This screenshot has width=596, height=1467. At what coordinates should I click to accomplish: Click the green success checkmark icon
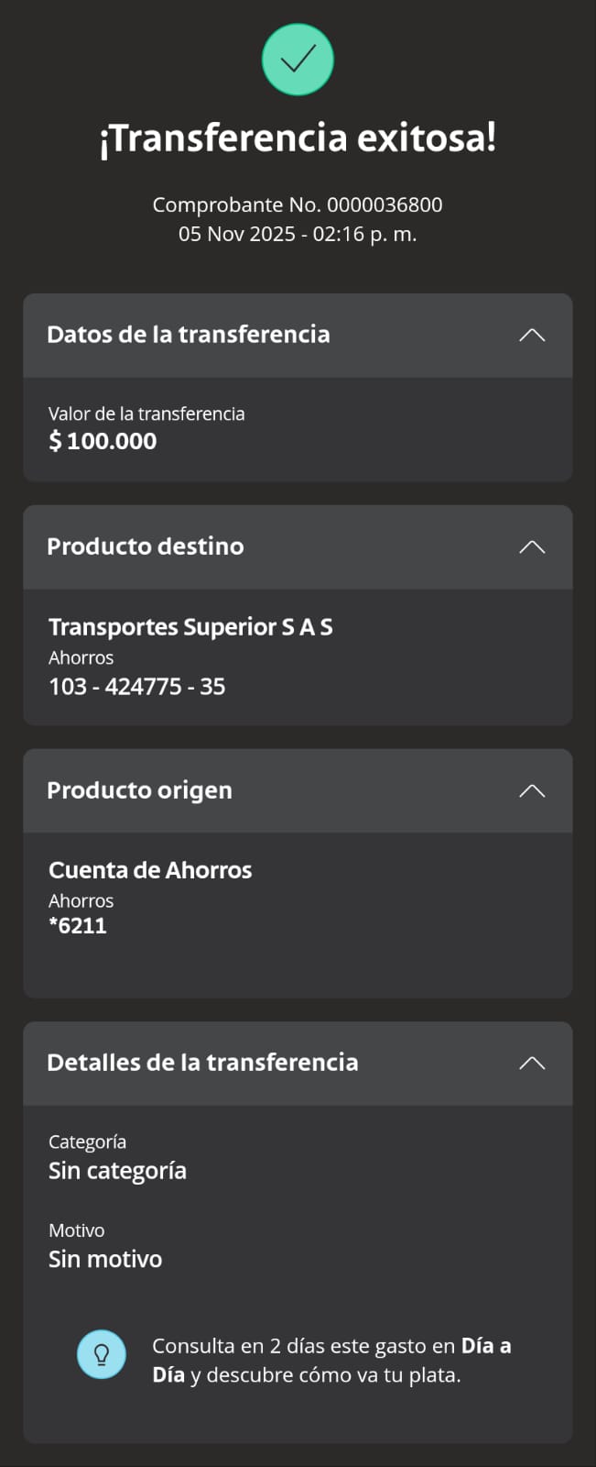pyautogui.click(x=298, y=61)
